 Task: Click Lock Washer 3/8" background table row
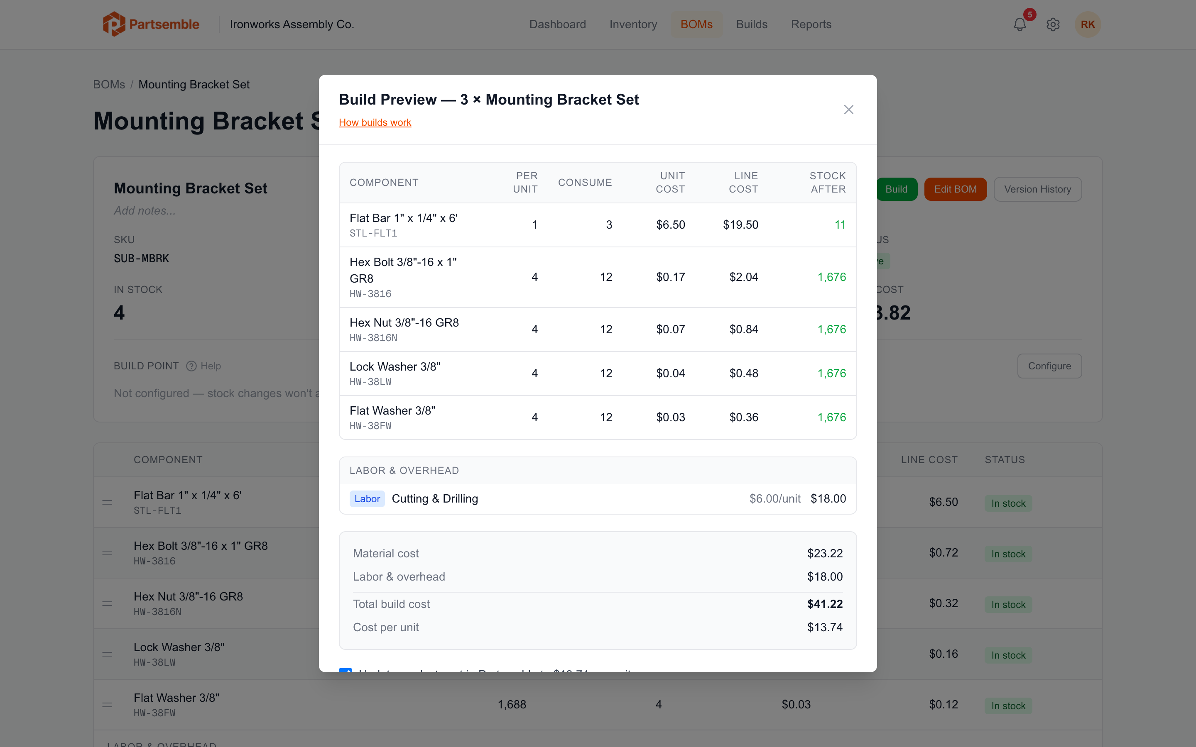click(x=598, y=654)
